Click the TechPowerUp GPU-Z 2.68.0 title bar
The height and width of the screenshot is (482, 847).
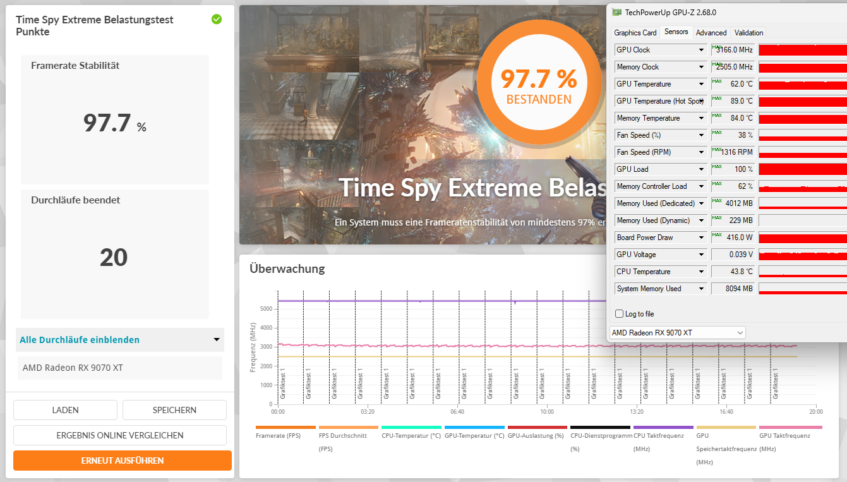pos(726,12)
